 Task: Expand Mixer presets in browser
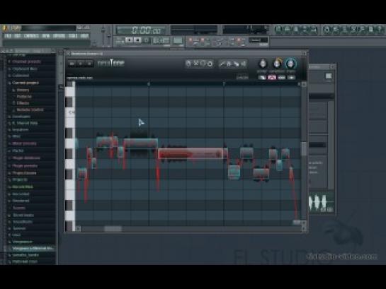click(x=24, y=143)
